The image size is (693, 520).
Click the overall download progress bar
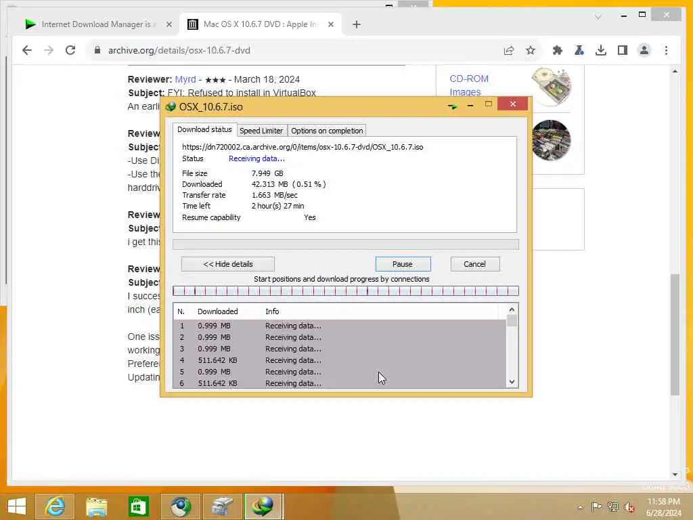[x=346, y=244]
